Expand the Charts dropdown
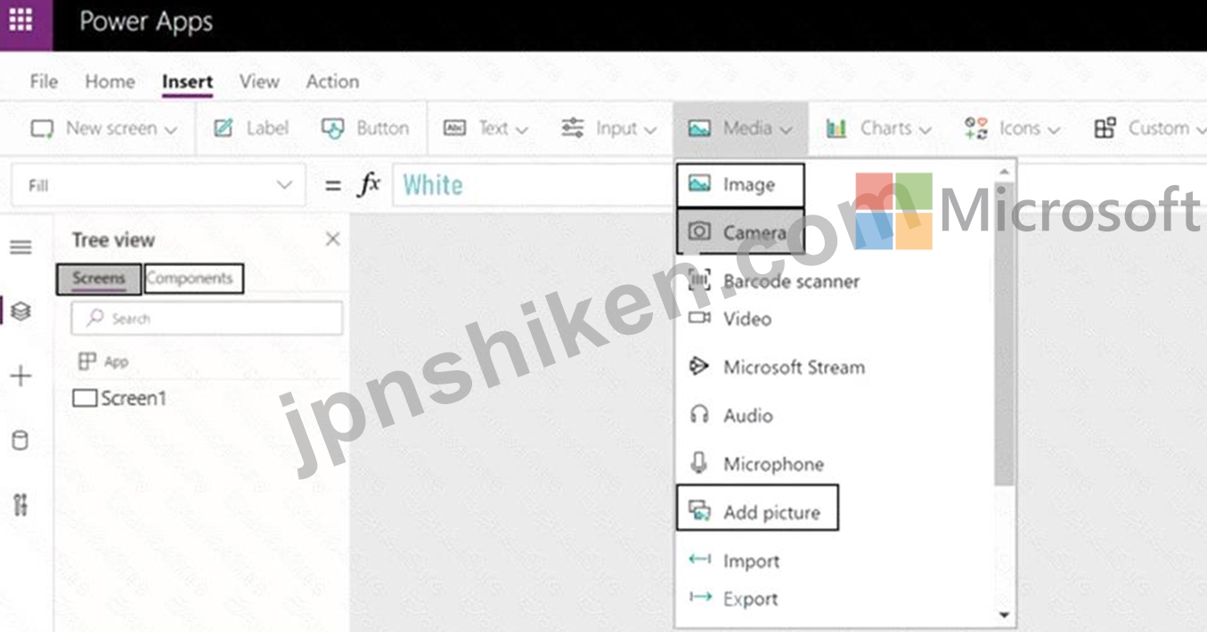Screen dimensions: 1207x632 coord(878,128)
